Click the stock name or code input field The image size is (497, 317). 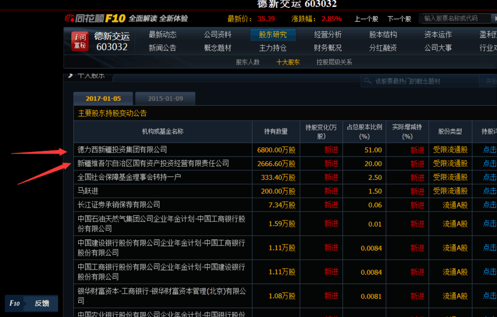point(455,18)
